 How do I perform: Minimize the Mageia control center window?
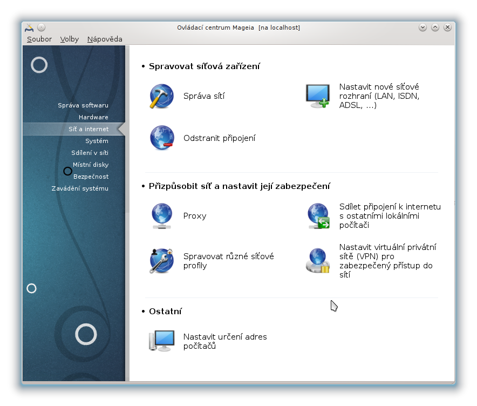coord(423,28)
